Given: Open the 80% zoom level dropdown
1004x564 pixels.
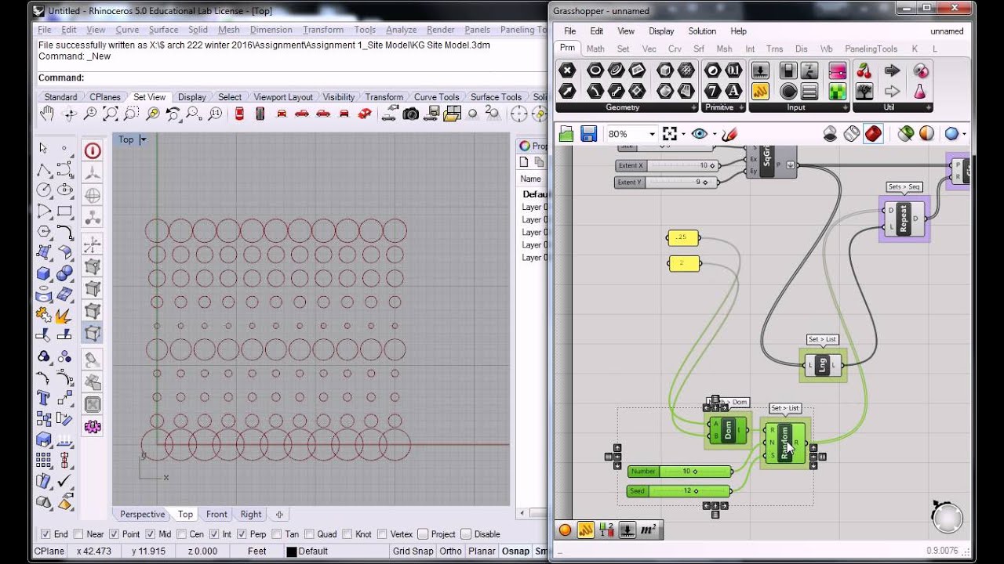Looking at the screenshot, I should [x=651, y=134].
